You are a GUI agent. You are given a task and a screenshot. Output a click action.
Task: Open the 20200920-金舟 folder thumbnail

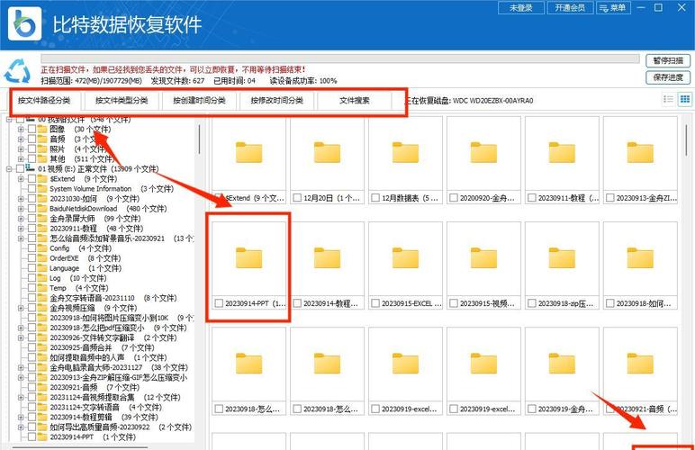pyautogui.click(x=483, y=153)
